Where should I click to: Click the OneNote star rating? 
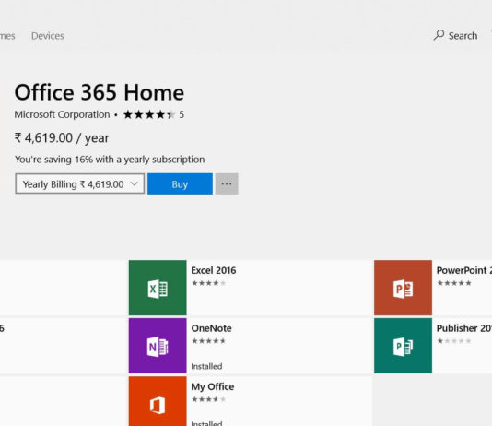(208, 341)
